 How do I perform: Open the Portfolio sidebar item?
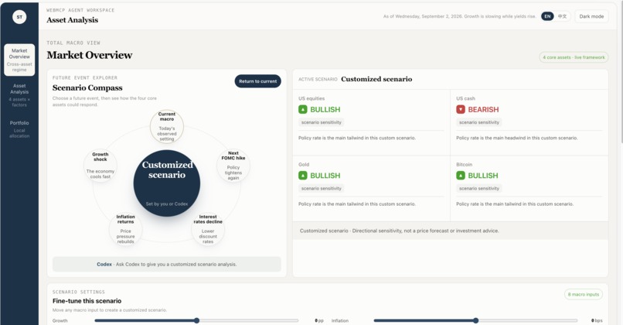(19, 129)
